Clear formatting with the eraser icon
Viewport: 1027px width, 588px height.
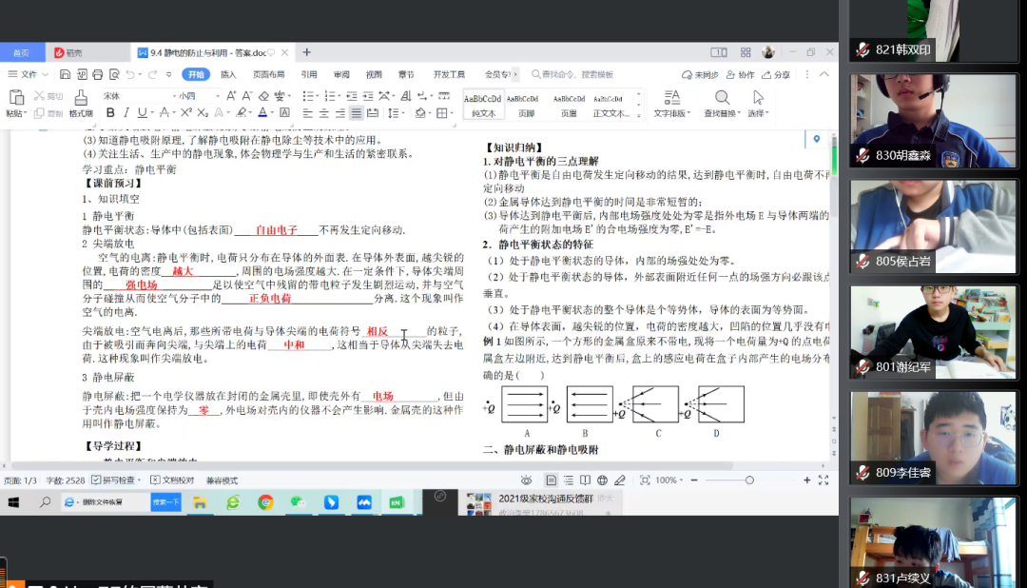point(263,96)
